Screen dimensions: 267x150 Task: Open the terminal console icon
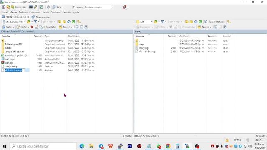click(31, 7)
